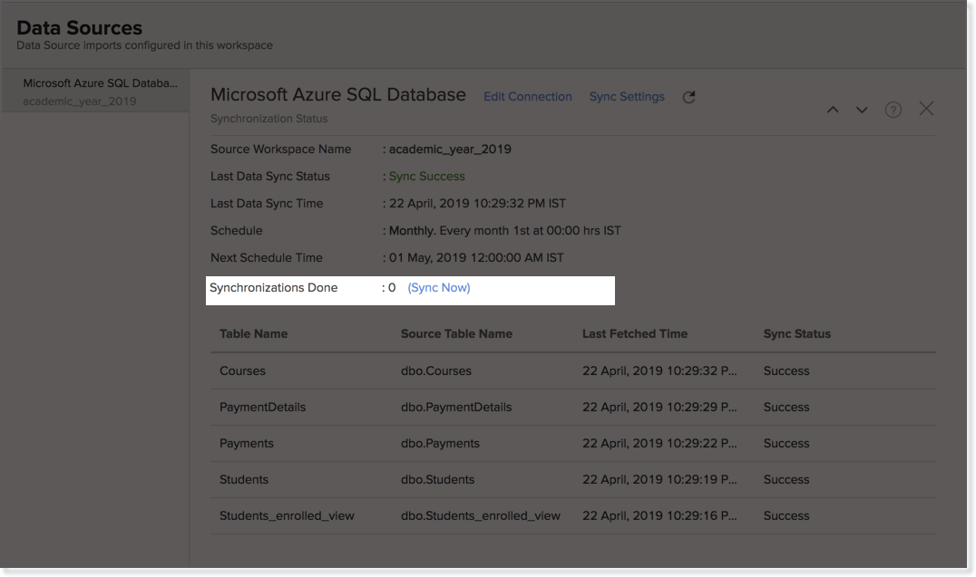The image size is (976, 577).
Task: Click the Sync Status column header
Action: point(796,333)
